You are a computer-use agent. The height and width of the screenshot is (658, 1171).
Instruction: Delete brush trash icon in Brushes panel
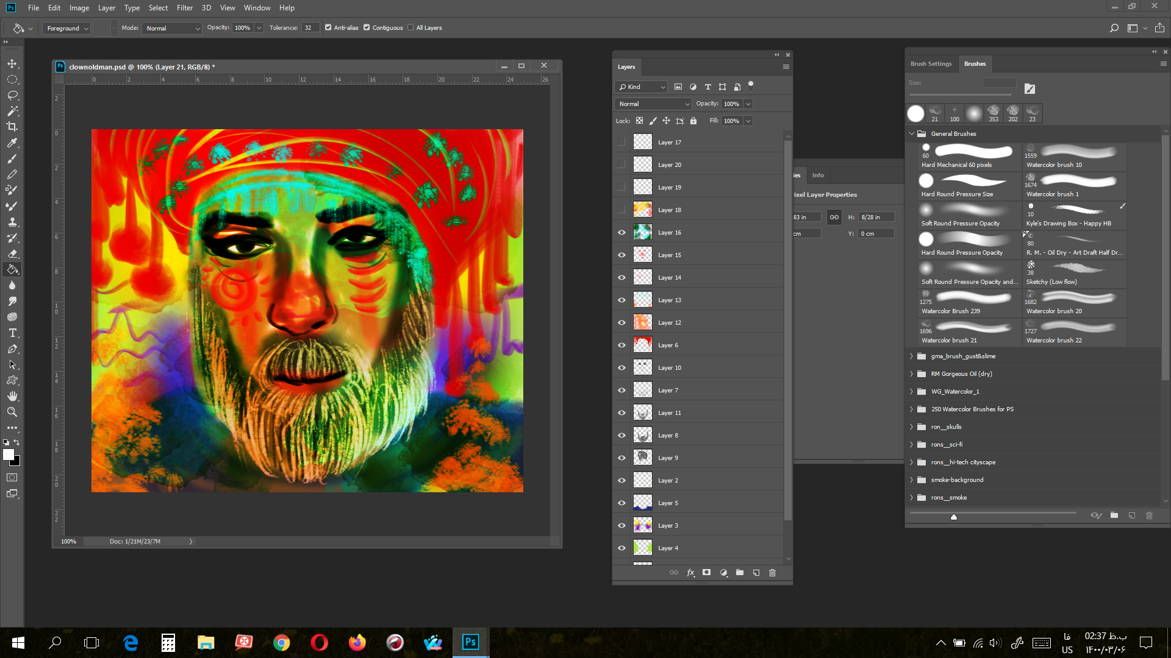point(1150,515)
